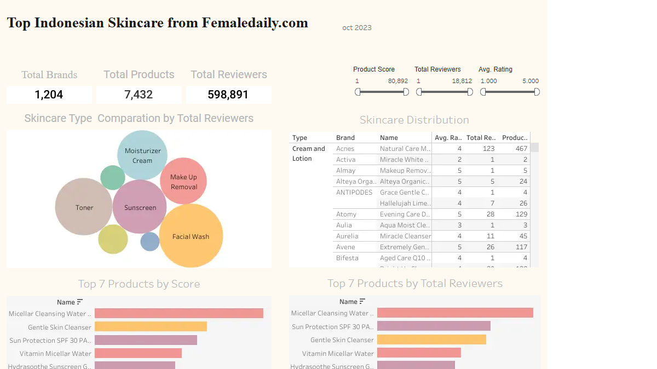The height and width of the screenshot is (369, 657).
Task: Click Gentle Skin Cleanser bar in Score chart
Action: pos(151,326)
